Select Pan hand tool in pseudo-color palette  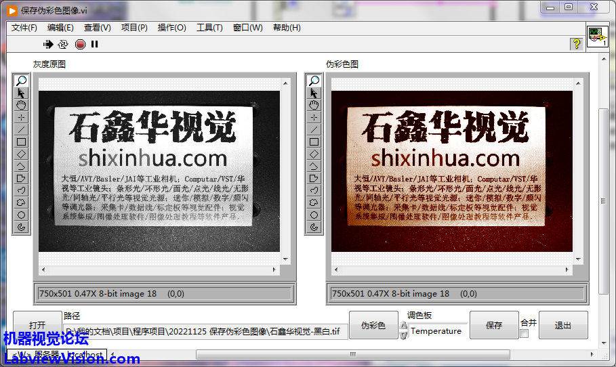(314, 105)
